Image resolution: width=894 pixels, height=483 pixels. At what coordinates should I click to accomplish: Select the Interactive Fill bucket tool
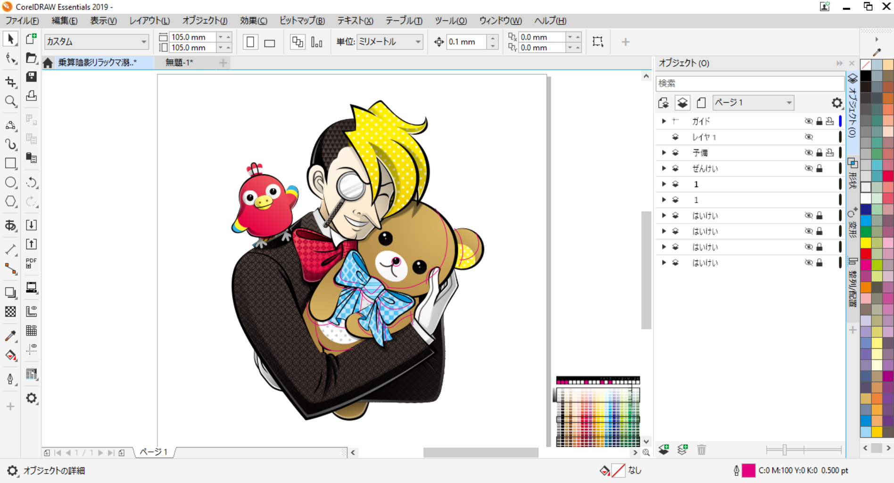[10, 355]
